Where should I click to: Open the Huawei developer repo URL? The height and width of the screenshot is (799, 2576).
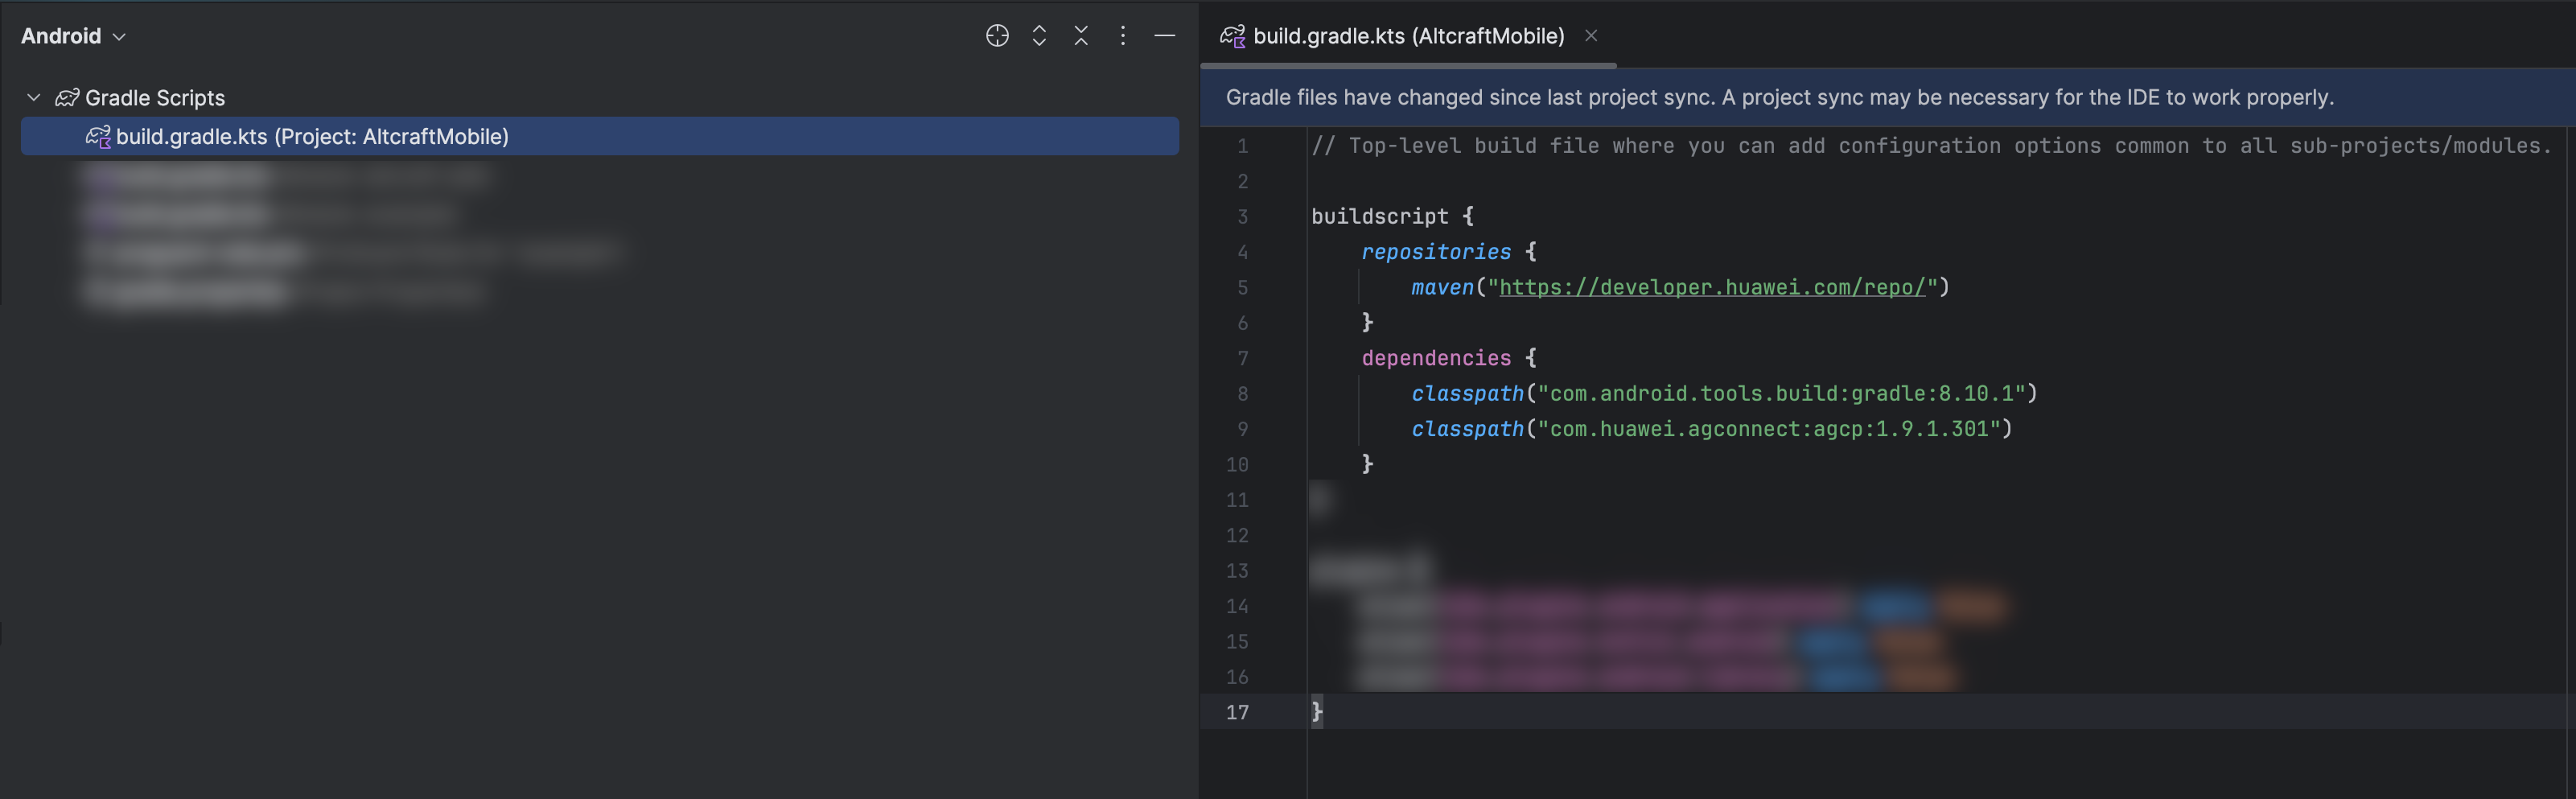pyautogui.click(x=1711, y=288)
